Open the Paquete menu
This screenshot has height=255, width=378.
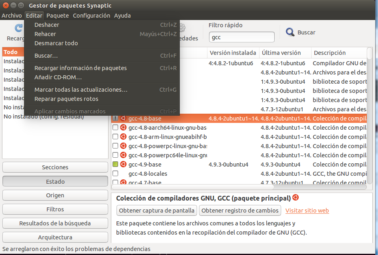(x=58, y=16)
